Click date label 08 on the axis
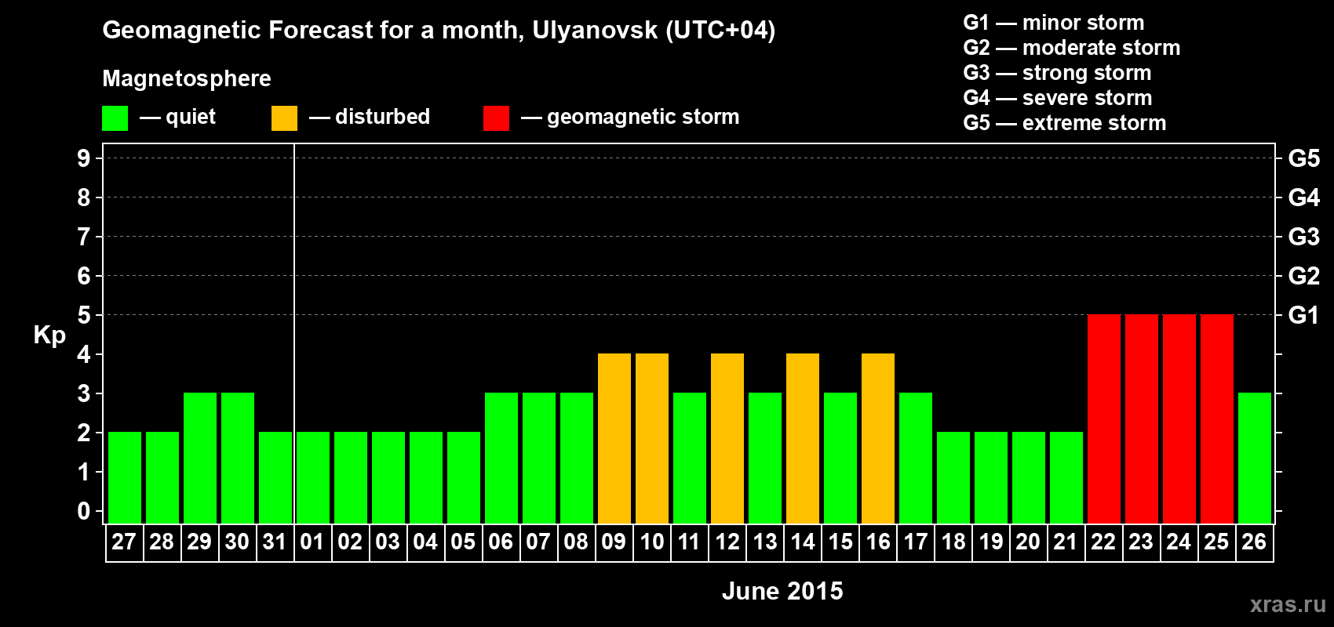The width and height of the screenshot is (1334, 627). click(x=576, y=542)
